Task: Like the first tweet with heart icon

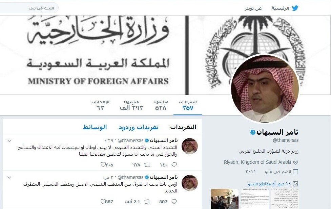Action: pyautogui.click(x=103, y=164)
